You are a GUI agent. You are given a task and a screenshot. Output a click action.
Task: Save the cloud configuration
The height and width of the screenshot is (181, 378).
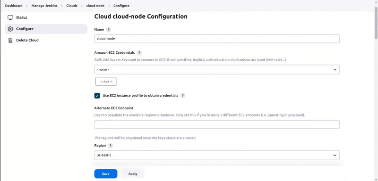(x=105, y=174)
